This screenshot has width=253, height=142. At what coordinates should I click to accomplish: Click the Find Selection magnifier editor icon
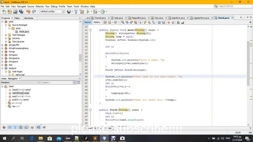coord(123,22)
